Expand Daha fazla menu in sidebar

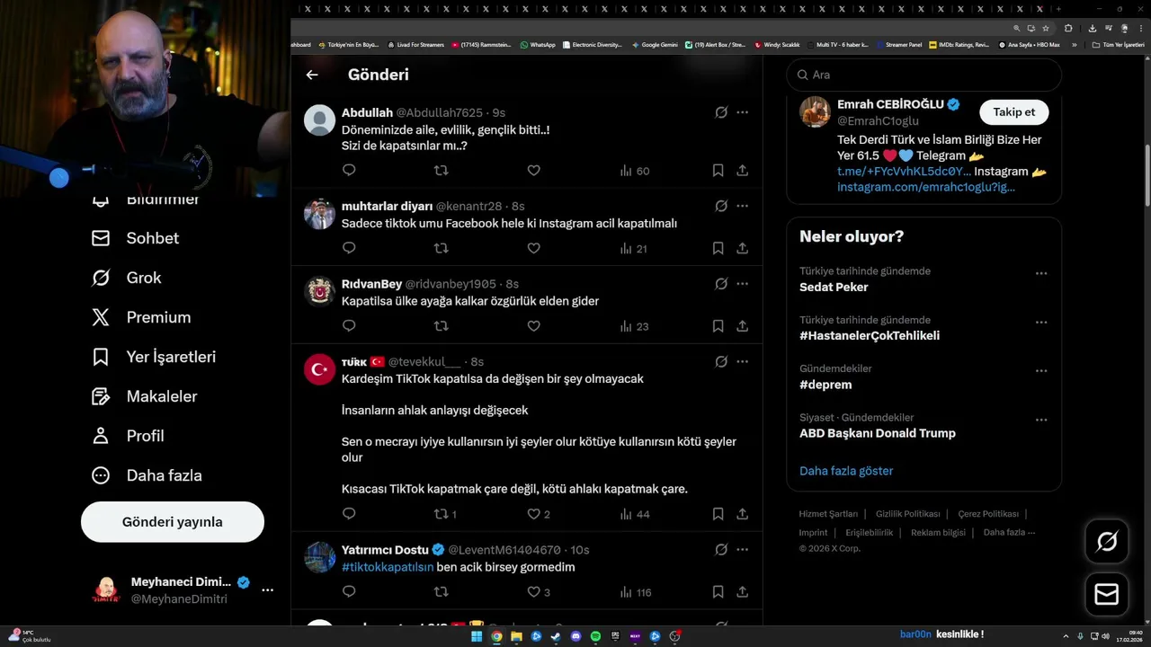pyautogui.click(x=147, y=475)
